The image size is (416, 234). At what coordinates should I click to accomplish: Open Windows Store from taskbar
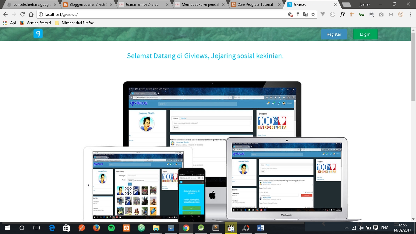point(67,228)
